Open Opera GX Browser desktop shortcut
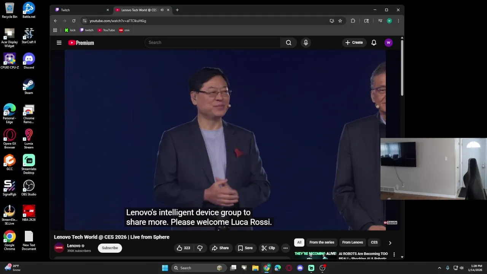The width and height of the screenshot is (487, 274). click(x=10, y=139)
